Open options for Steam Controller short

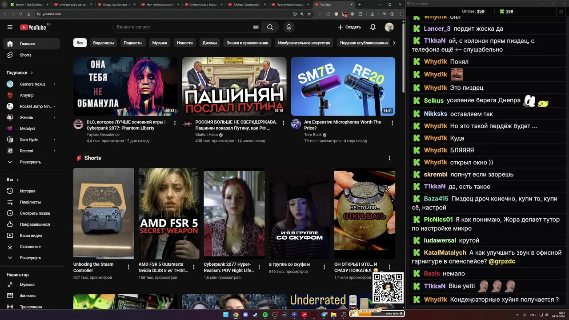(x=129, y=267)
